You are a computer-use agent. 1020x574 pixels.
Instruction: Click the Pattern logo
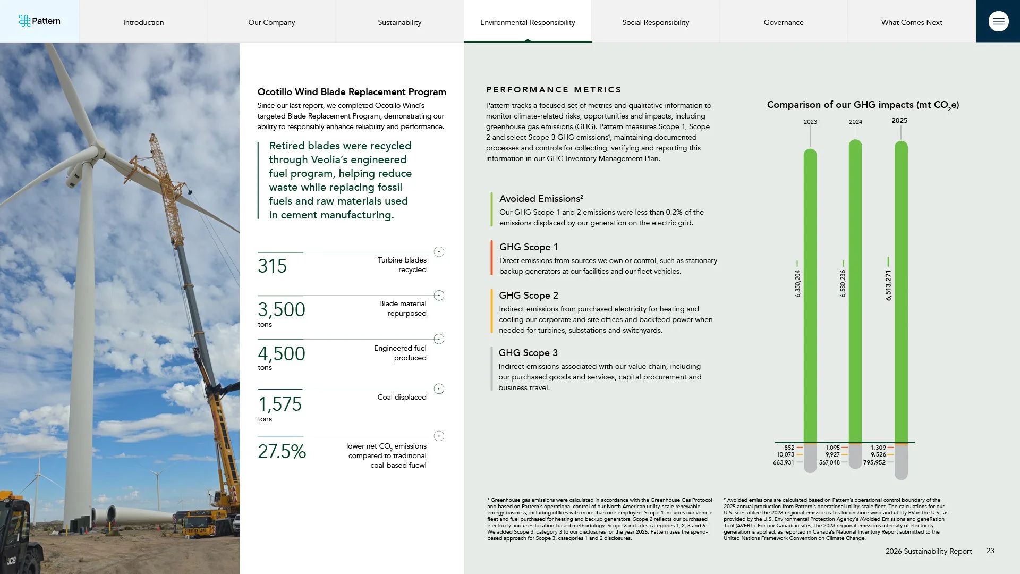click(40, 21)
